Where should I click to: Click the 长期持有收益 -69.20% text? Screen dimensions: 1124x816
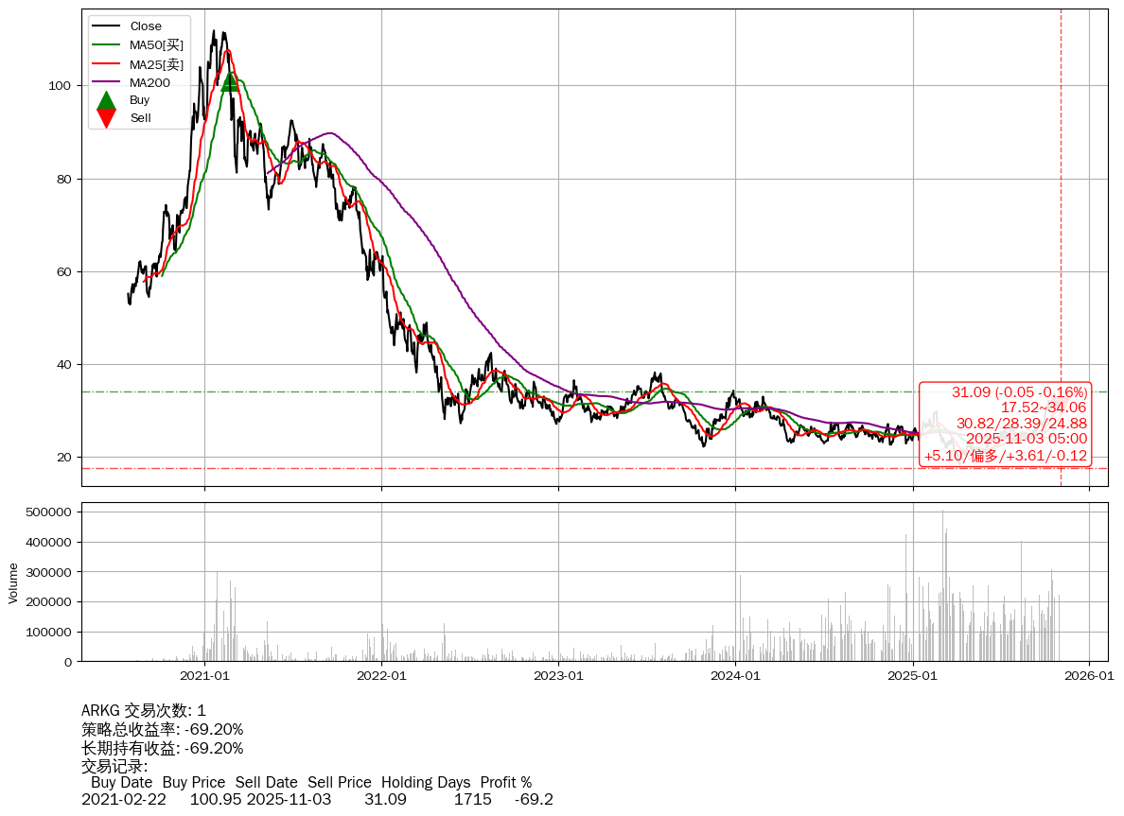click(x=162, y=748)
